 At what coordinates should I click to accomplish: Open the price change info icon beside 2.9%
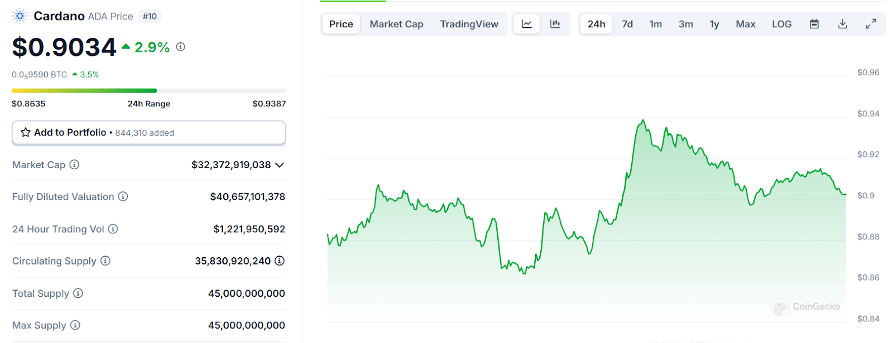point(181,47)
